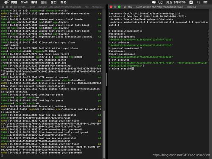Image resolution: width=212 pixels, height=159 pixels.
Task: Open the 终端 application menu
Action: point(14,2)
